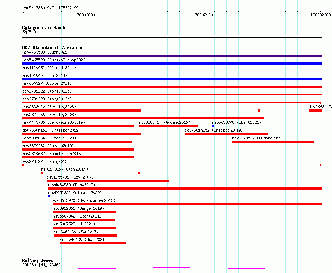
Task: Click the nsv4763538 (Quan2021) variant label
Action: click(x=46, y=52)
